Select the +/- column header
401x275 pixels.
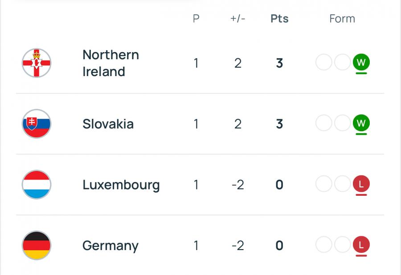click(237, 19)
